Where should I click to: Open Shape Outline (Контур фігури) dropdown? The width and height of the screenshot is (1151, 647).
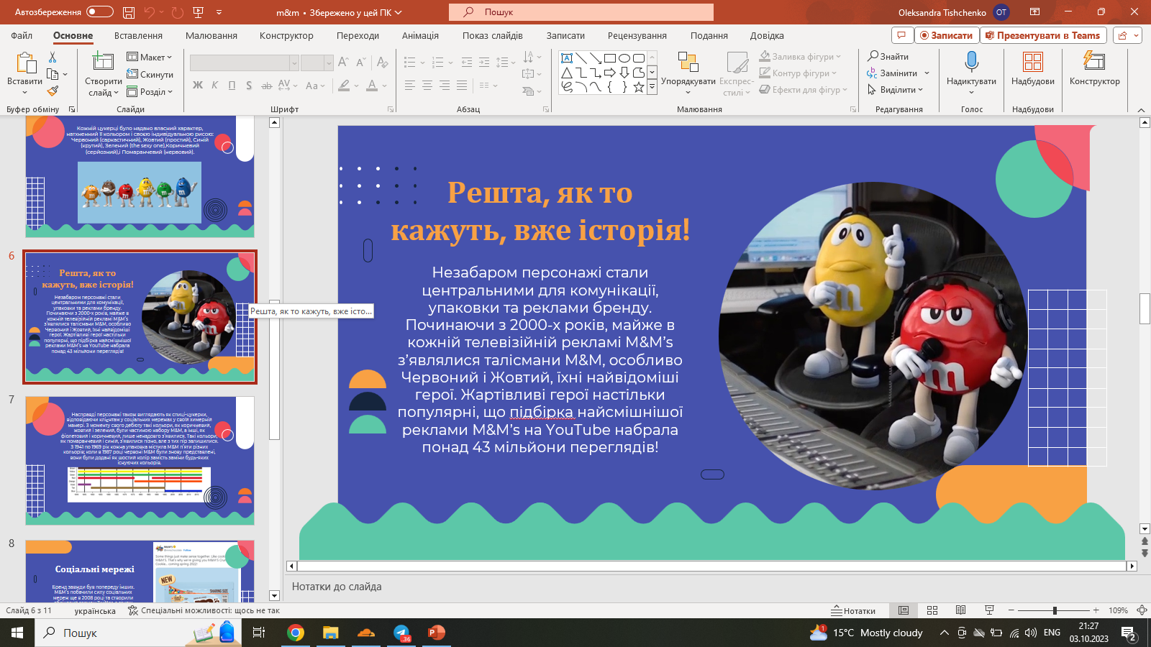[x=798, y=73]
